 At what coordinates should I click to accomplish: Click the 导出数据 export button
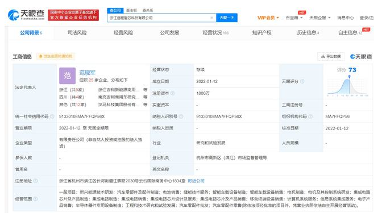331,56
